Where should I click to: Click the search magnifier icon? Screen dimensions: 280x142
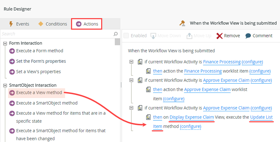(x=116, y=34)
